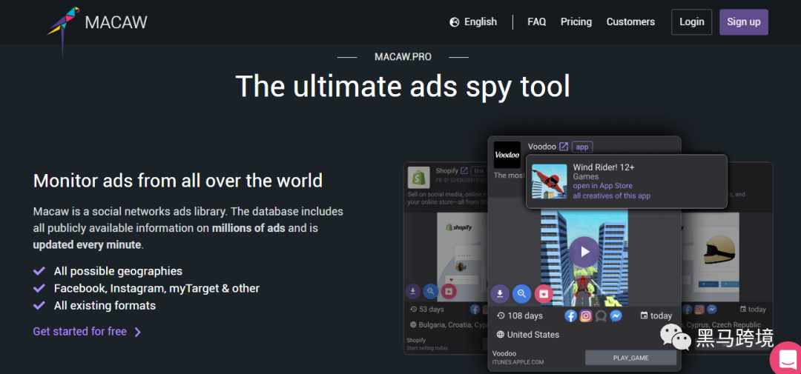Click Facebook icon on Voodoo card
Viewport: 801px width, 374px height.
point(570,315)
